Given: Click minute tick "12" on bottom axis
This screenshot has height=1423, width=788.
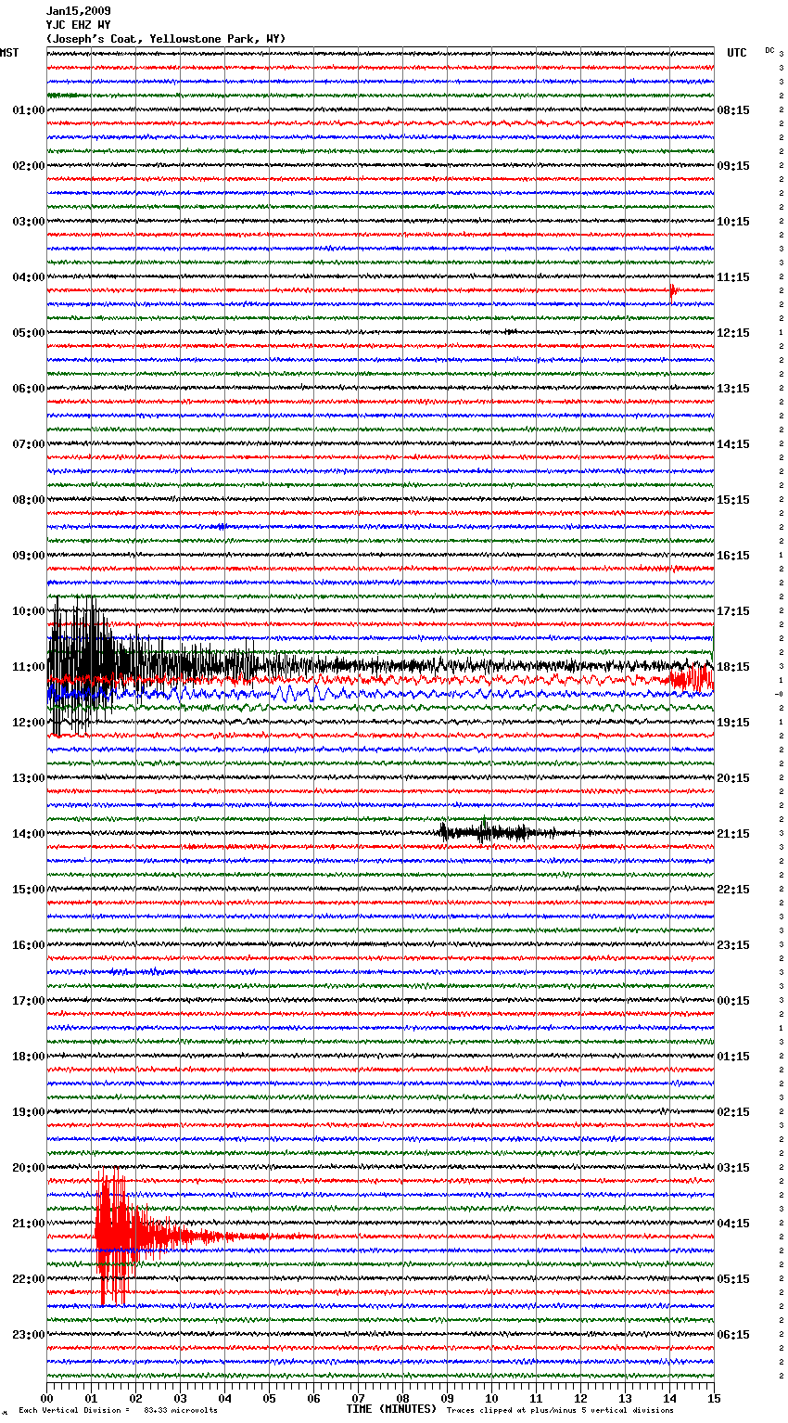Looking at the screenshot, I should 580,1398.
